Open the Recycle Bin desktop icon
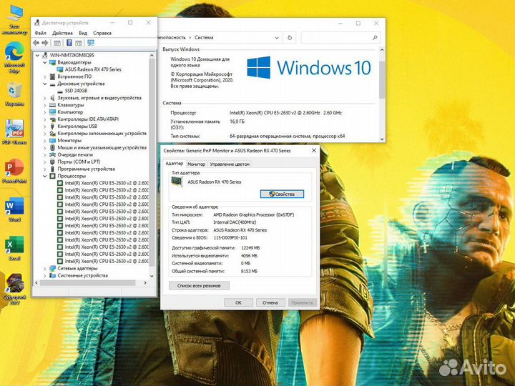This screenshot has width=515, height=386. click(x=14, y=94)
